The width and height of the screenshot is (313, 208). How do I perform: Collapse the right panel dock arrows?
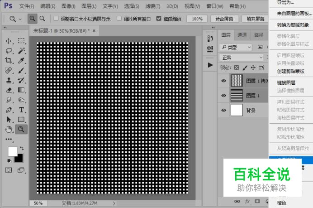click(213, 27)
